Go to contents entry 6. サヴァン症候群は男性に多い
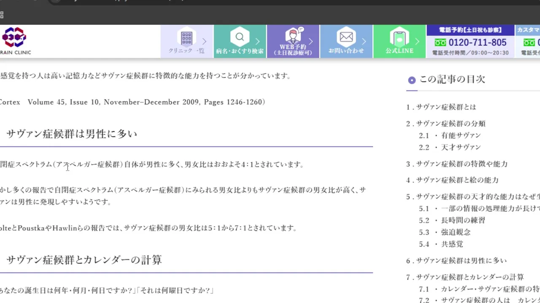The width and height of the screenshot is (540, 303). click(456, 260)
